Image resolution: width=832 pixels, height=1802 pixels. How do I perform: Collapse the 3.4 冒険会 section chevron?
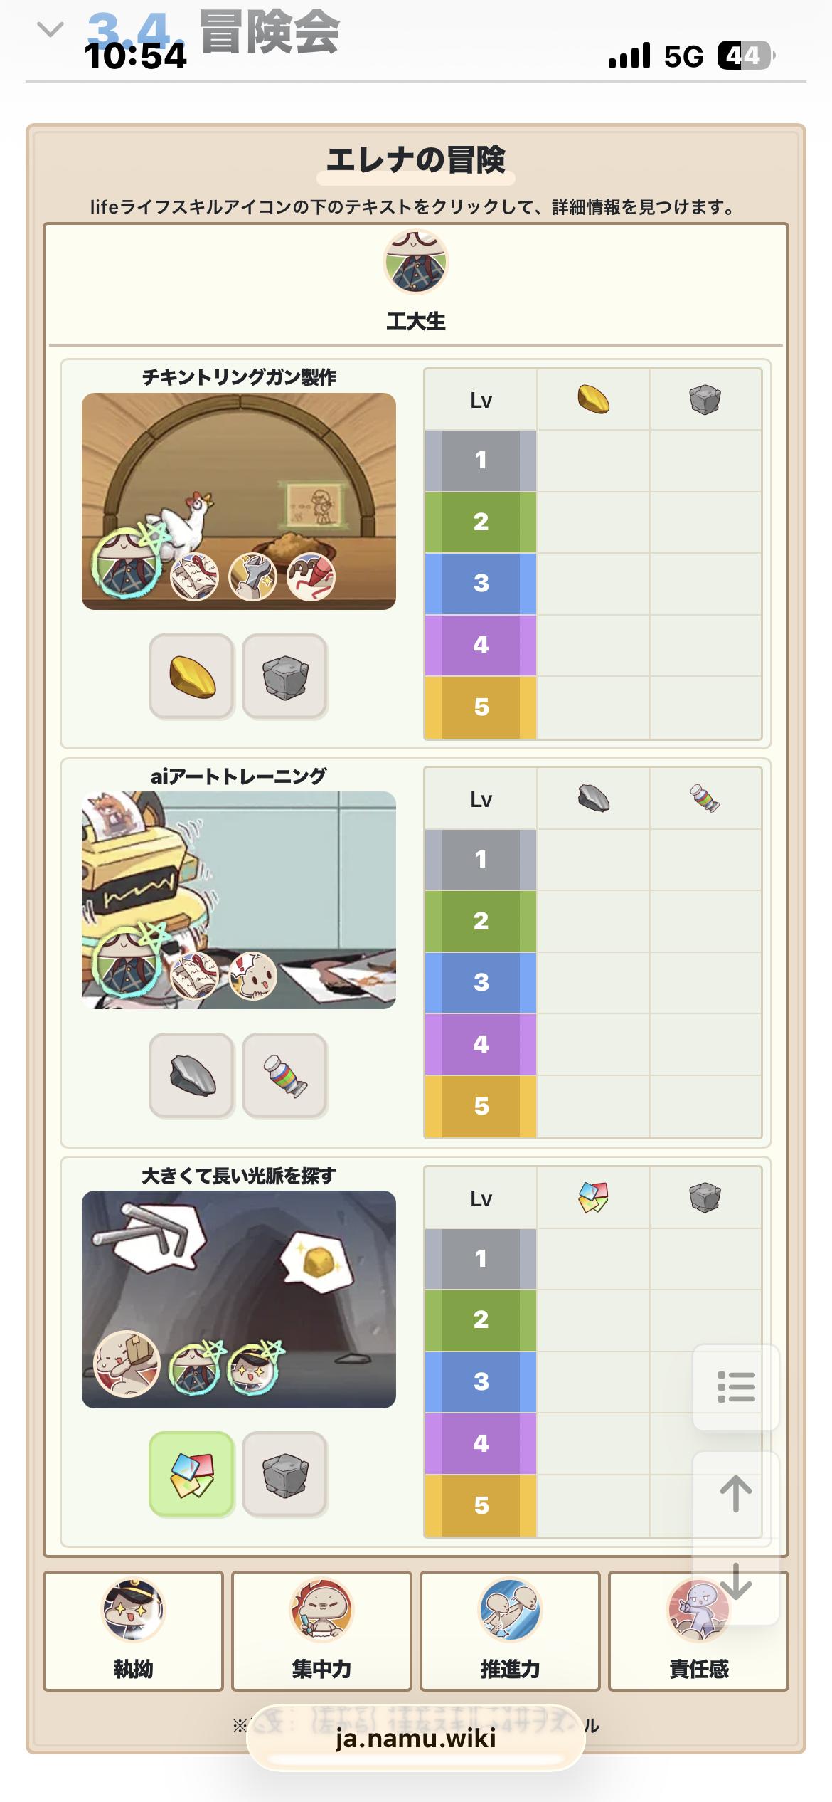coord(50,30)
